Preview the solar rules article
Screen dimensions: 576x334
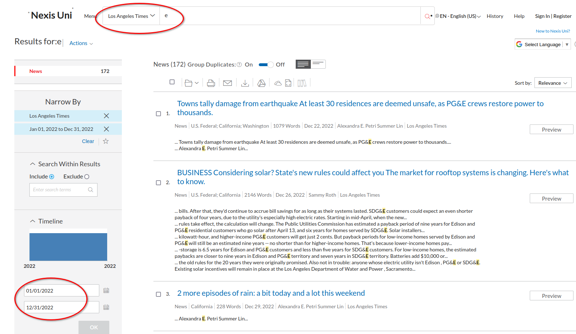[x=551, y=198]
